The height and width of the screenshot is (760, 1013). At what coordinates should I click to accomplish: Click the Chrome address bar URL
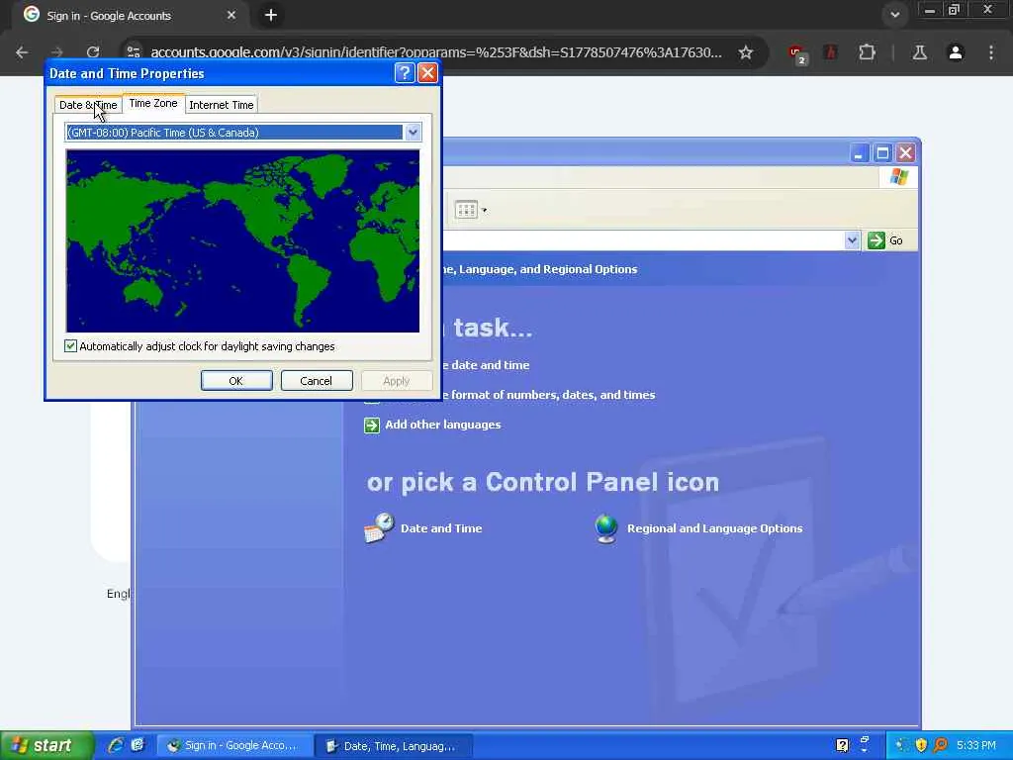[436, 52]
